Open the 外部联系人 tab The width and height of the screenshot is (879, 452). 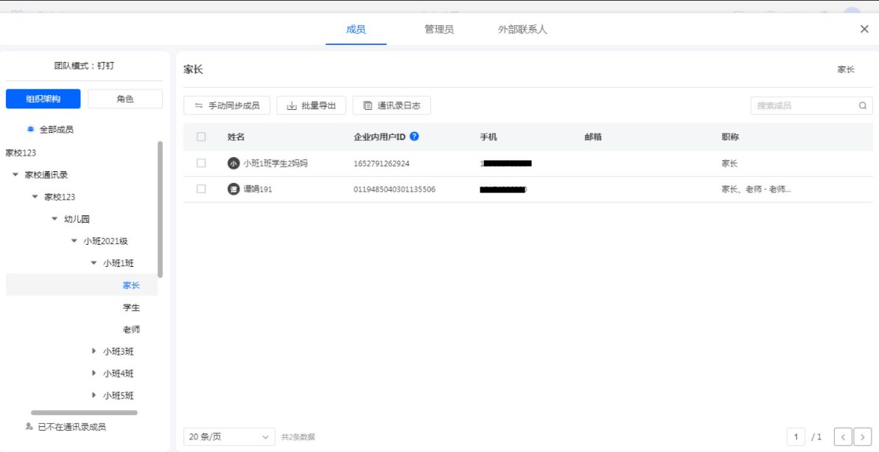pos(522,29)
